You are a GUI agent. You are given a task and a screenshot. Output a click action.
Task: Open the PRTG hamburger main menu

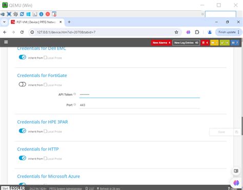pos(6,42)
